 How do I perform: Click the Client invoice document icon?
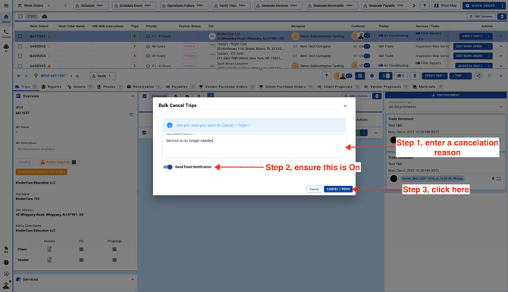pyautogui.click(x=49, y=250)
